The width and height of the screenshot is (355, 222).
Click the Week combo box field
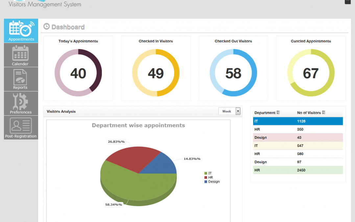point(229,111)
